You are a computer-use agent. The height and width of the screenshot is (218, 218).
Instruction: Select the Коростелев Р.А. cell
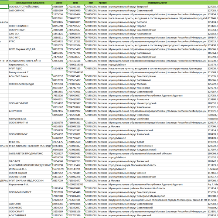(x=30, y=184)
